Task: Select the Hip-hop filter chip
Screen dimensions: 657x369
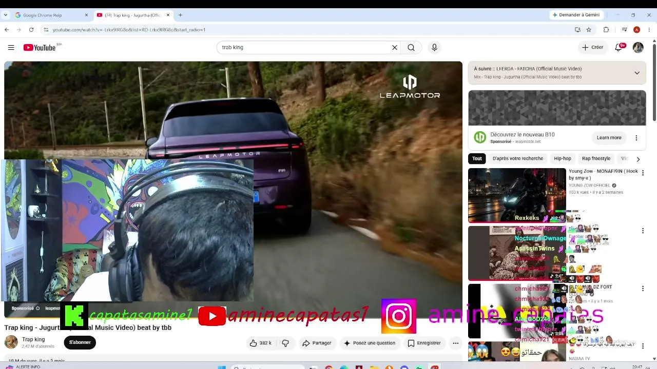Action: pos(563,159)
